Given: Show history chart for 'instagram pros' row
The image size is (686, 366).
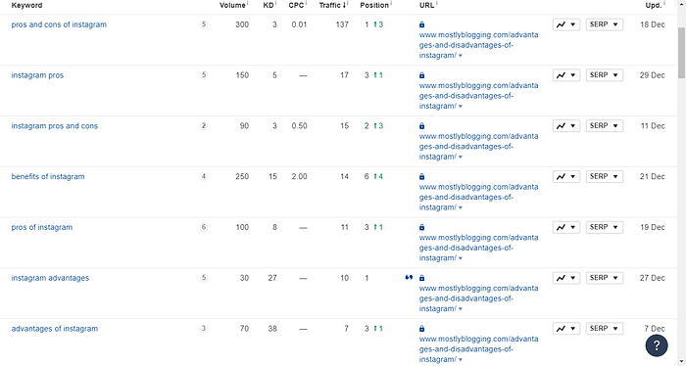Looking at the screenshot, I should click(566, 75).
